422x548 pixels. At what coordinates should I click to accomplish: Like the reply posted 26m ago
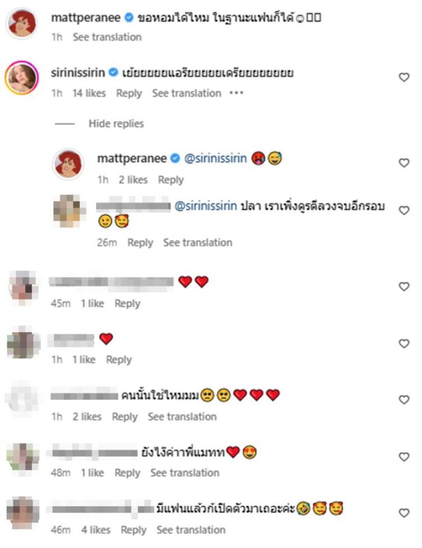[404, 211]
